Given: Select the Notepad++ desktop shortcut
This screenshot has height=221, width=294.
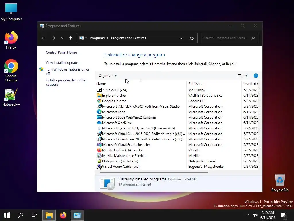Looking at the screenshot, I should coord(11,97).
